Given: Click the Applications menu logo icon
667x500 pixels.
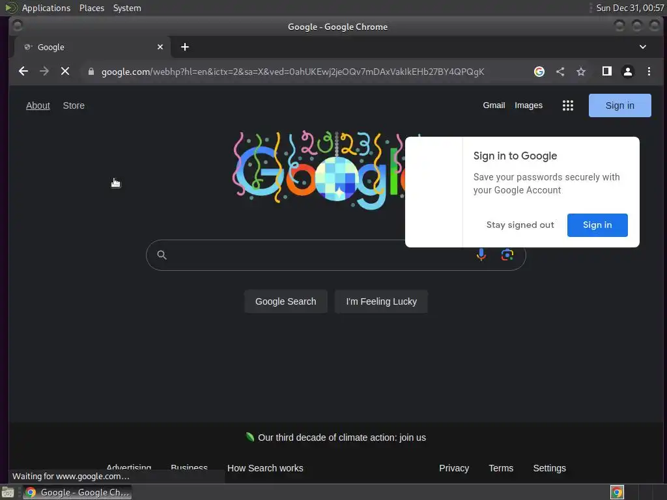Looking at the screenshot, I should (11, 8).
